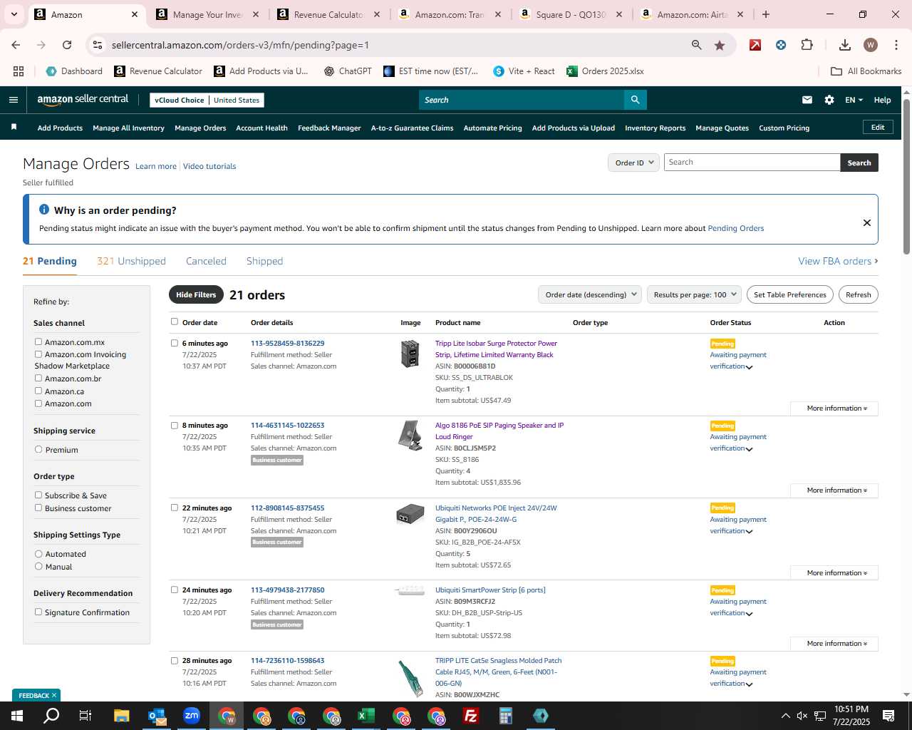Open the EN language dropdown

coord(854,100)
